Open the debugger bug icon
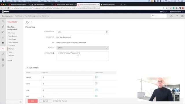 click(171, 16)
